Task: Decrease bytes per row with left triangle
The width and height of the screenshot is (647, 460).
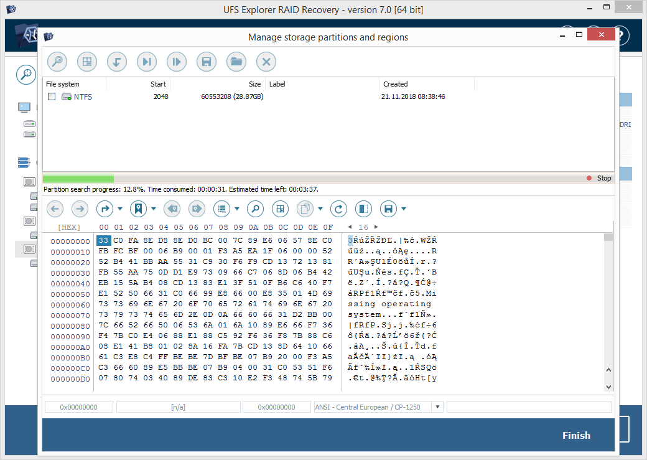Action: (350, 227)
